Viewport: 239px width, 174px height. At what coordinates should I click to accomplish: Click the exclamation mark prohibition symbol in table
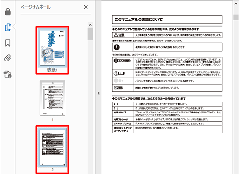(117, 47)
